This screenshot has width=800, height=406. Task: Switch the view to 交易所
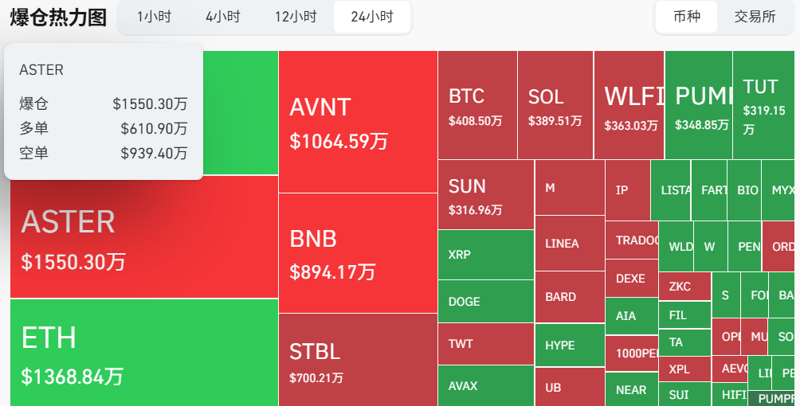pyautogui.click(x=755, y=17)
